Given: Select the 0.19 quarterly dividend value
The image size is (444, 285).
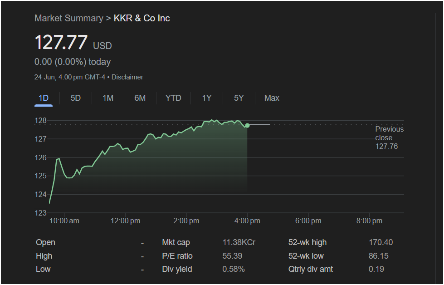Looking at the screenshot, I should [376, 269].
